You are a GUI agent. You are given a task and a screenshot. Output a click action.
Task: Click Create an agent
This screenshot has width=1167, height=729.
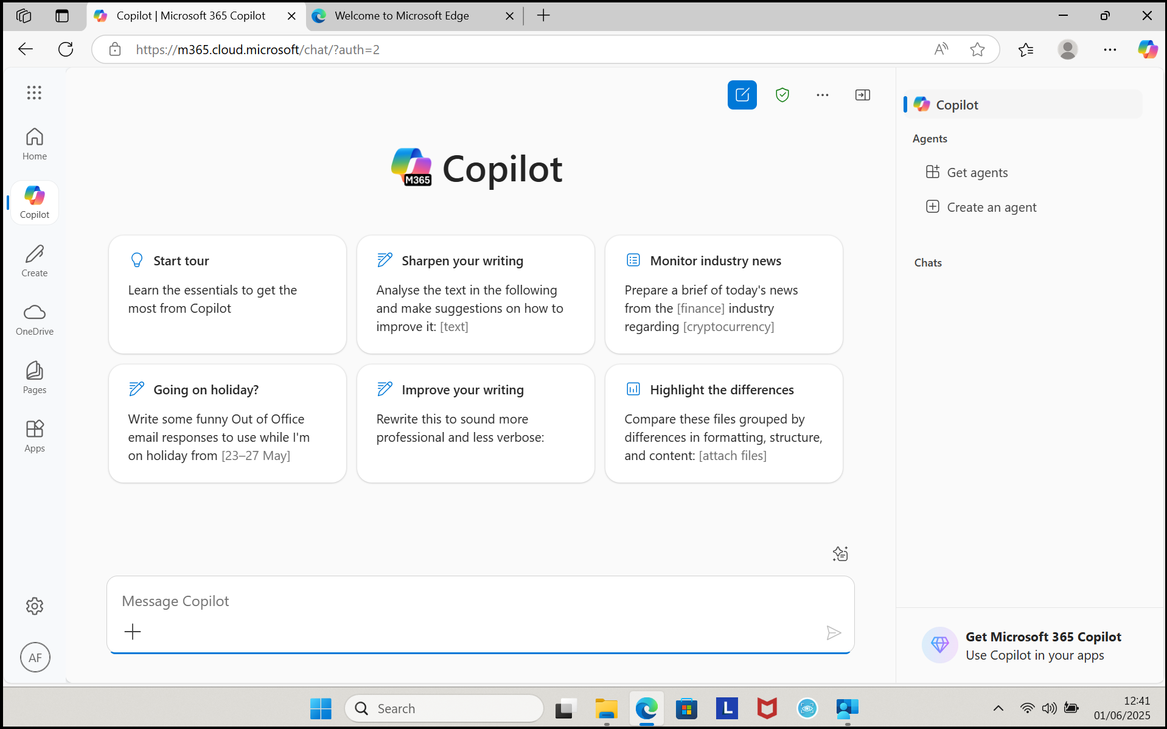tap(991, 208)
